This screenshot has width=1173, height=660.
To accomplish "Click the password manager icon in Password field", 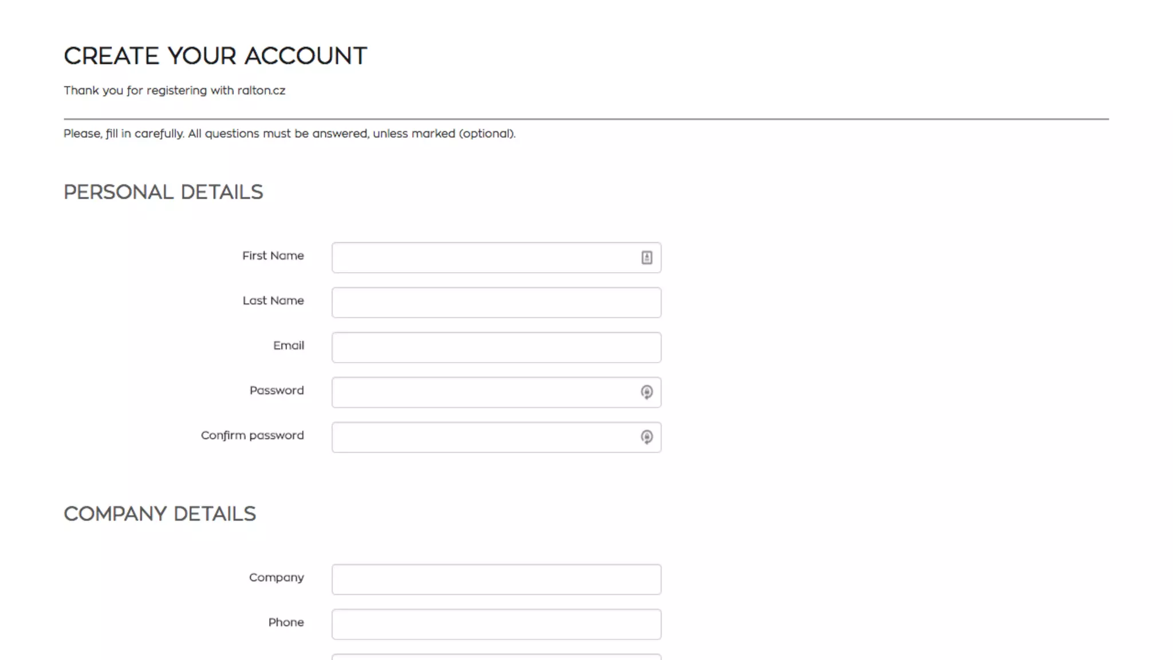I will 647,392.
